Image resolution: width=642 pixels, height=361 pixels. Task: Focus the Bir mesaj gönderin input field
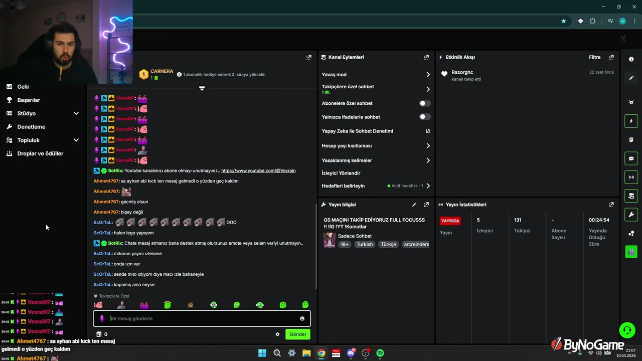(x=202, y=318)
